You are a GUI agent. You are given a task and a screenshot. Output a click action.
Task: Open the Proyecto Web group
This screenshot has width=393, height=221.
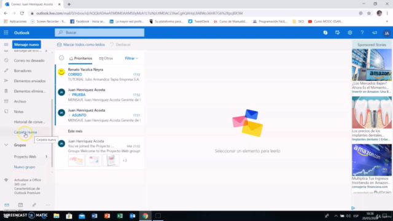[x=26, y=157]
